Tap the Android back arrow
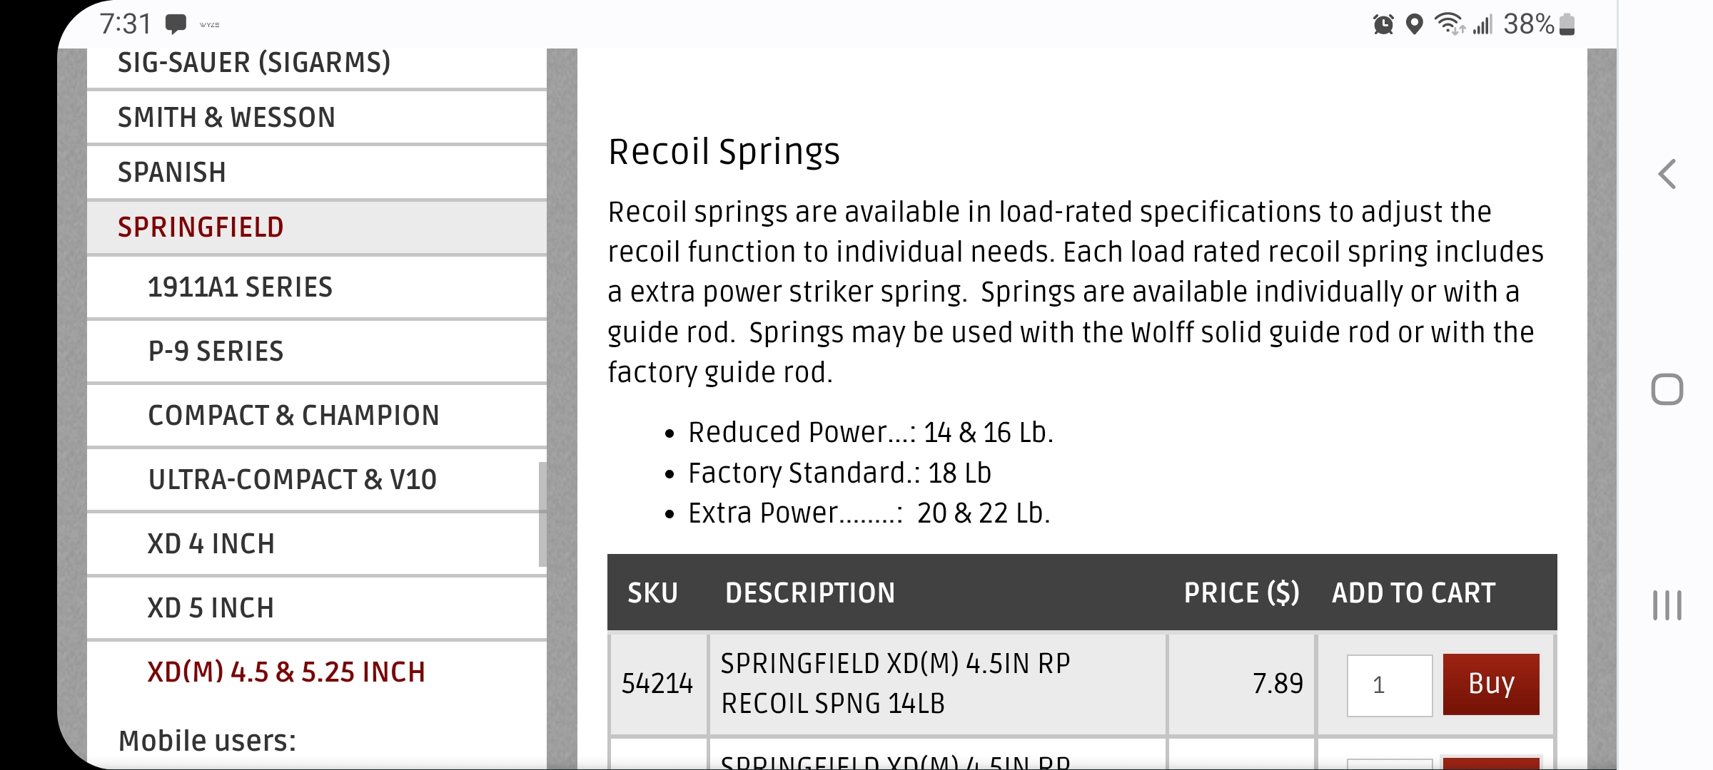 1667,174
